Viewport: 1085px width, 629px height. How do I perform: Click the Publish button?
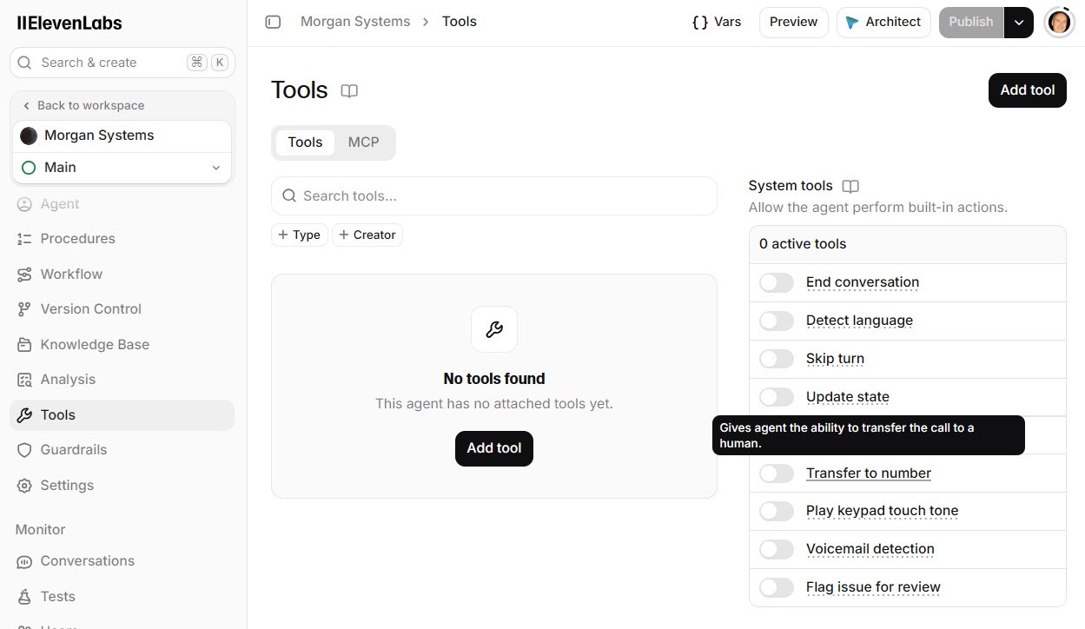pos(971,23)
